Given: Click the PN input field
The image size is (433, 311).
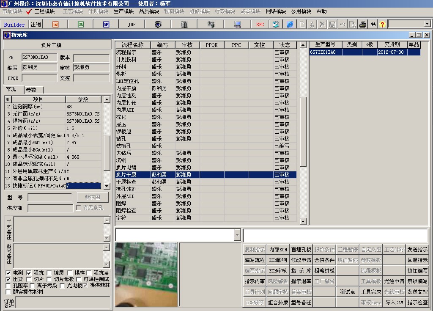Looking at the screenshot, I should 39,58.
